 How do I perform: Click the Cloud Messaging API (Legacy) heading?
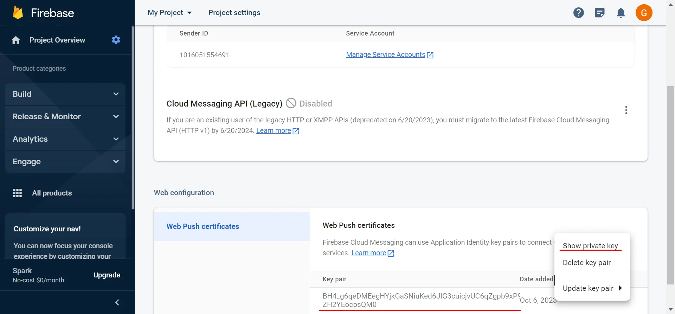[x=224, y=104]
